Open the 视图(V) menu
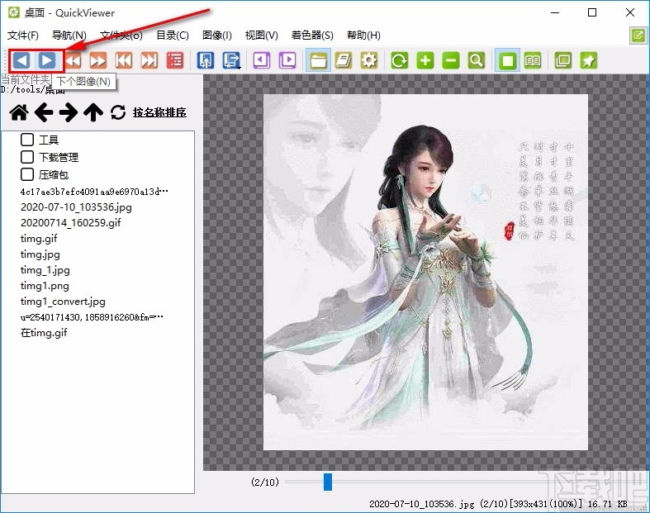The image size is (650, 513). (x=262, y=36)
